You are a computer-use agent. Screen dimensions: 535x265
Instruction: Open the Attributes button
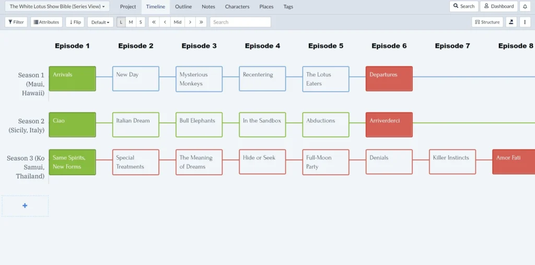46,22
